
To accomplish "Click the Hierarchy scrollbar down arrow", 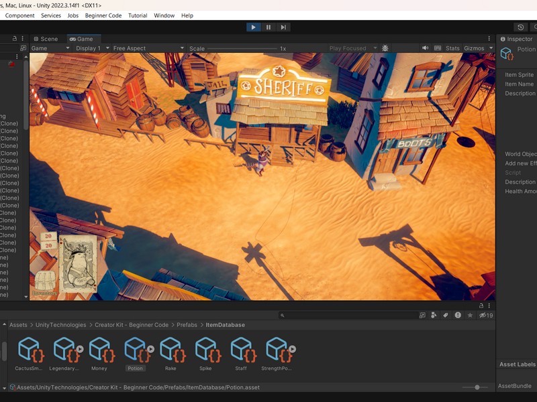I will [26, 297].
